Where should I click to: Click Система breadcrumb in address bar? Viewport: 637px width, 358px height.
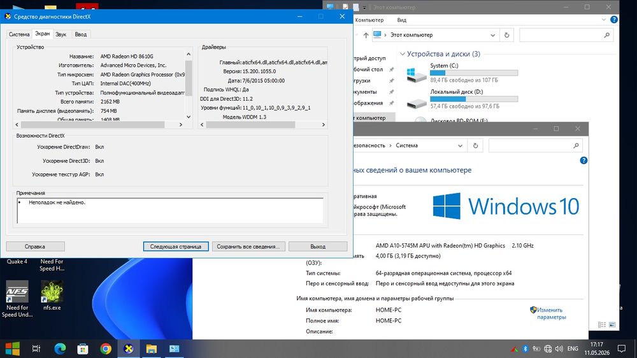point(406,145)
